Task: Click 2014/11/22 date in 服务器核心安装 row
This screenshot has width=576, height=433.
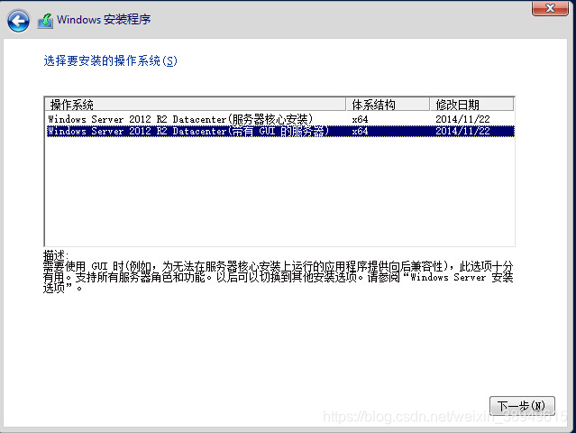Action: pyautogui.click(x=462, y=119)
